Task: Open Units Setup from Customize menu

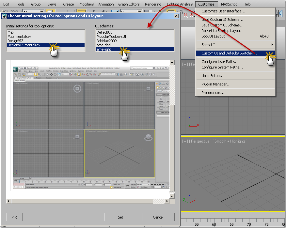Action: tap(235, 76)
